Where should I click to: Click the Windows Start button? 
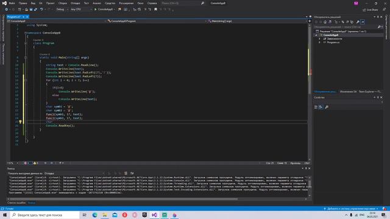5,215
